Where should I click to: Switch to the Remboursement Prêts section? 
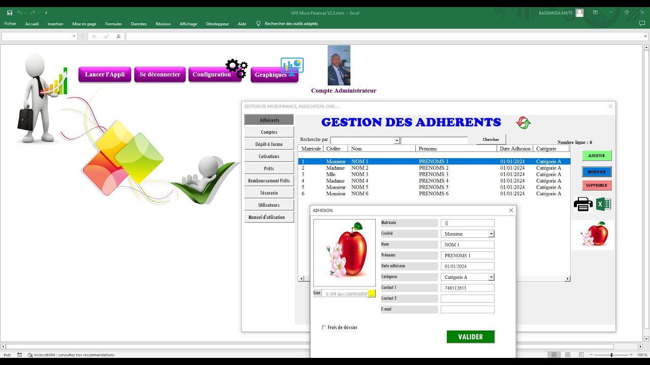(x=269, y=180)
